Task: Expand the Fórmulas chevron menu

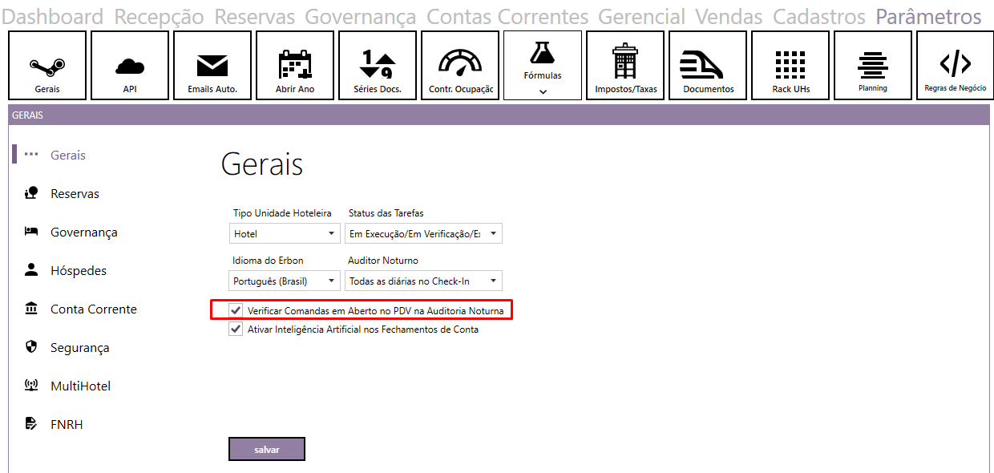Action: (x=543, y=91)
